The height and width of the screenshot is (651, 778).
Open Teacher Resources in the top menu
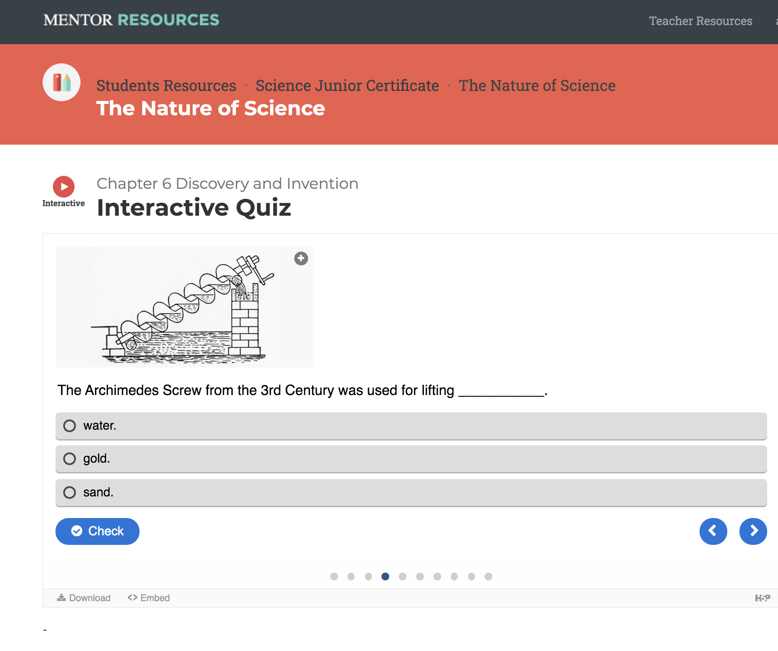(700, 21)
